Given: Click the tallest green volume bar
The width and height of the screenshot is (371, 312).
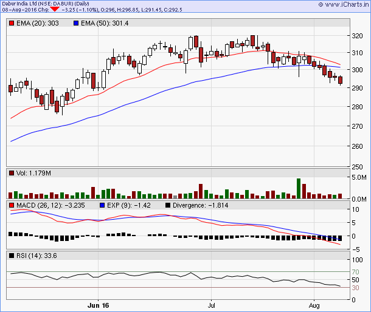Looking at the screenshot, I should point(299,189).
